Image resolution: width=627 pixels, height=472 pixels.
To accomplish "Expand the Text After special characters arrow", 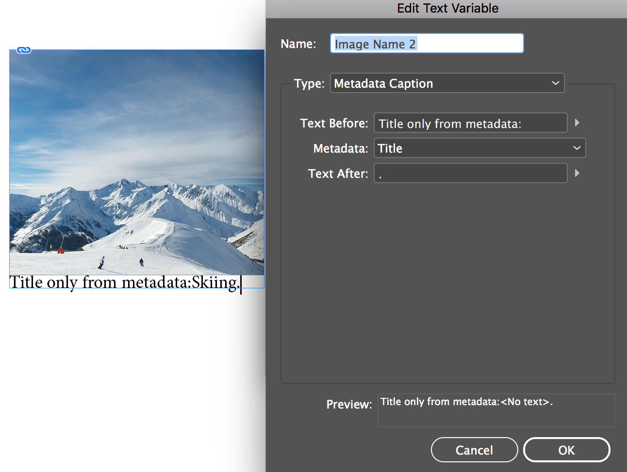I will (x=577, y=173).
